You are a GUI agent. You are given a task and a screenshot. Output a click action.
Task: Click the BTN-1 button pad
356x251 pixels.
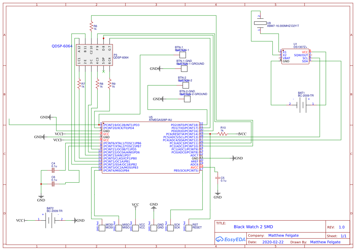click(x=183, y=55)
